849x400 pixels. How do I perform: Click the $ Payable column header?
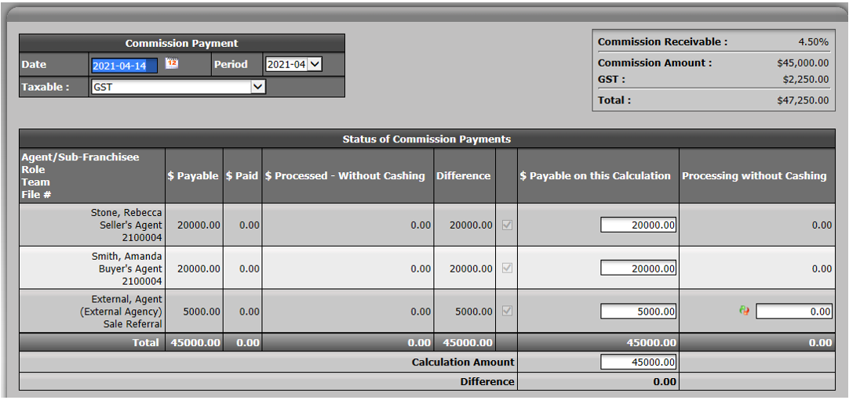pyautogui.click(x=193, y=176)
